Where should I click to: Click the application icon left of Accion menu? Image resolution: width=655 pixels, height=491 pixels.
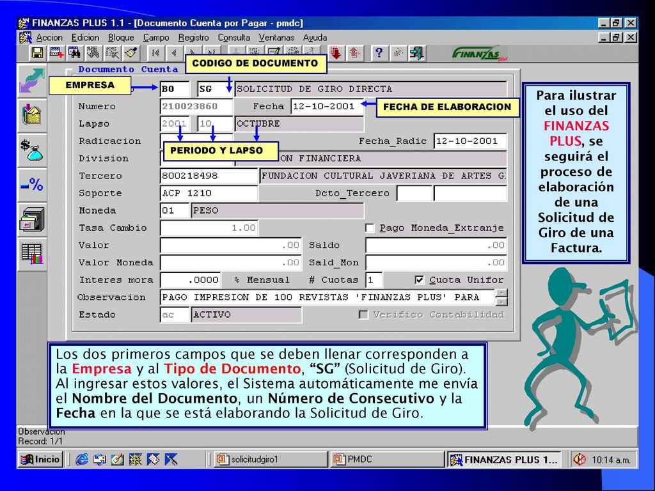(x=26, y=38)
